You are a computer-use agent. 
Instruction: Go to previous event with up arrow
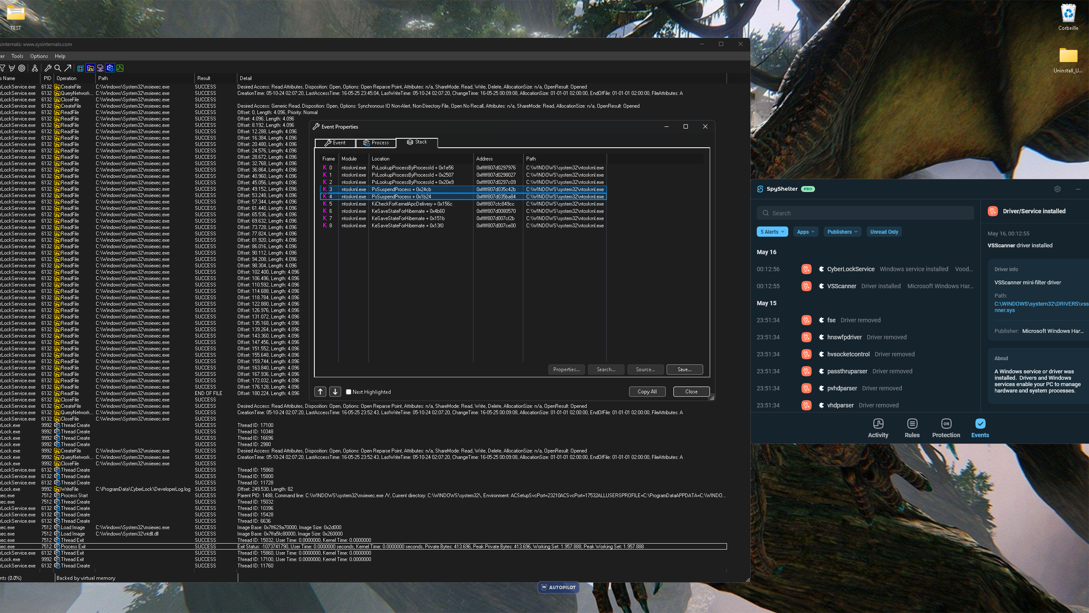[x=320, y=392]
